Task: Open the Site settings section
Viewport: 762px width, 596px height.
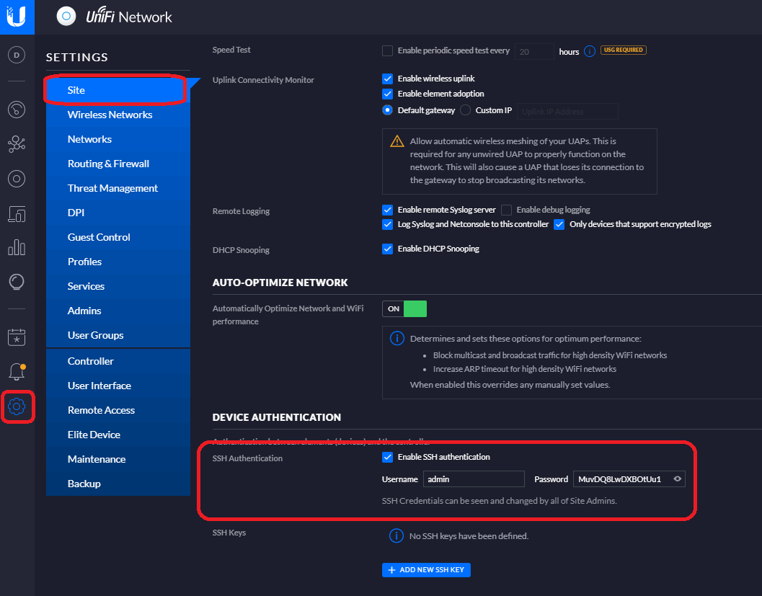Action: (118, 90)
